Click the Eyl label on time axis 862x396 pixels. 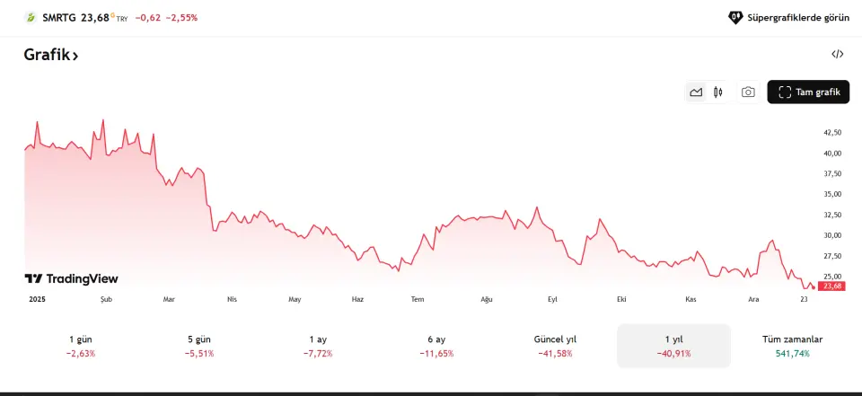coord(552,298)
